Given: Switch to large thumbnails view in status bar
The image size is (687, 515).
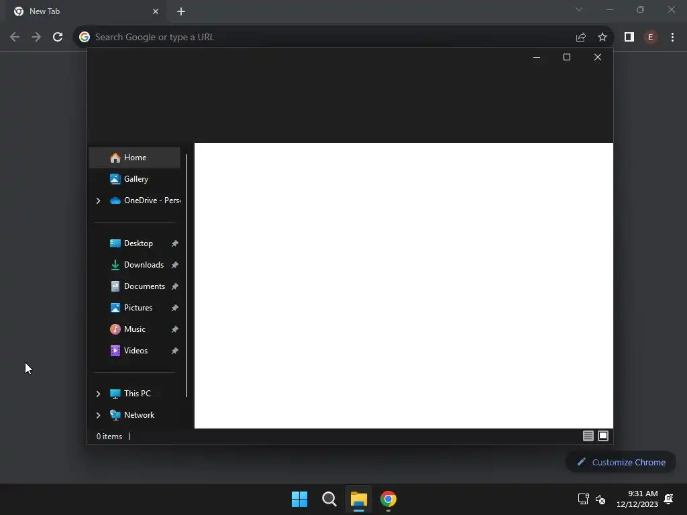Looking at the screenshot, I should click(603, 436).
